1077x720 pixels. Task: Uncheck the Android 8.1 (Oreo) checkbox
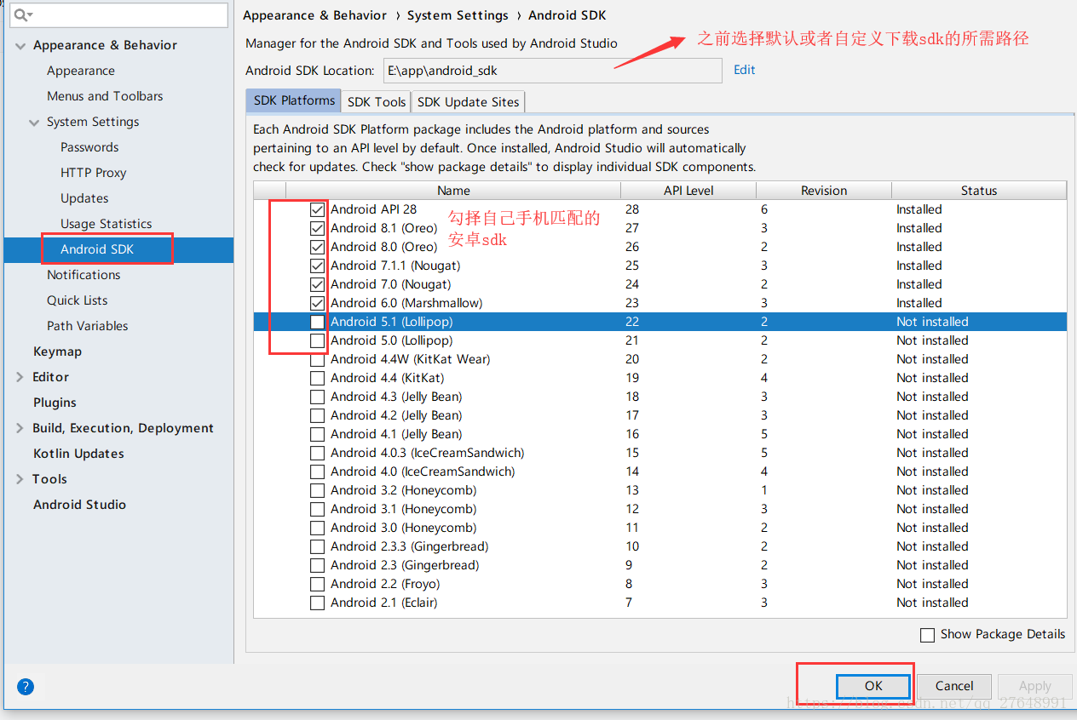318,228
